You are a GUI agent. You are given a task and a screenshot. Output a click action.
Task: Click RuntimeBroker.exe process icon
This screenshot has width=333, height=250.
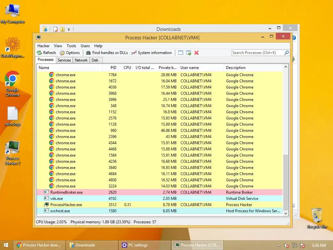tap(46, 192)
